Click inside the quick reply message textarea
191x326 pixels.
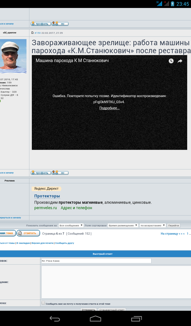click(x=116, y=282)
